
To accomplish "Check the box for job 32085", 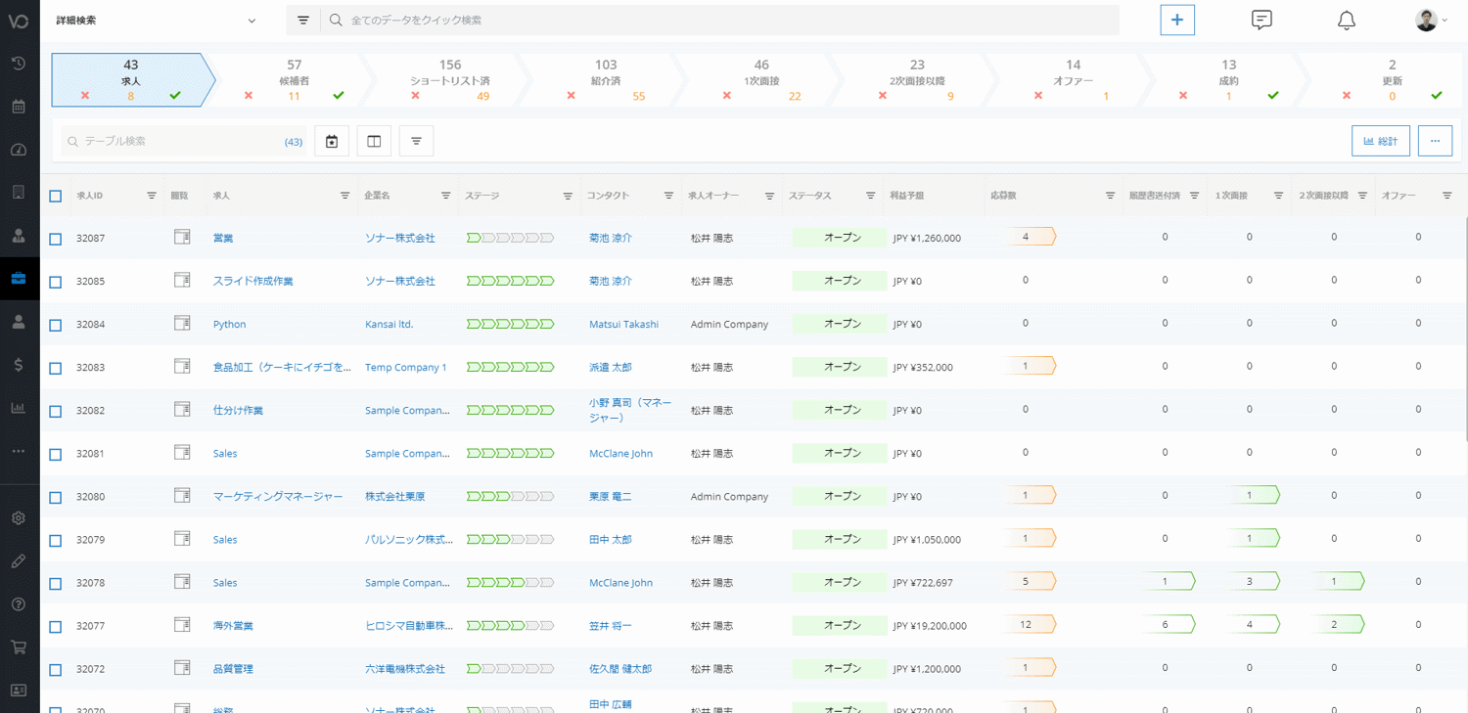I will (x=56, y=282).
